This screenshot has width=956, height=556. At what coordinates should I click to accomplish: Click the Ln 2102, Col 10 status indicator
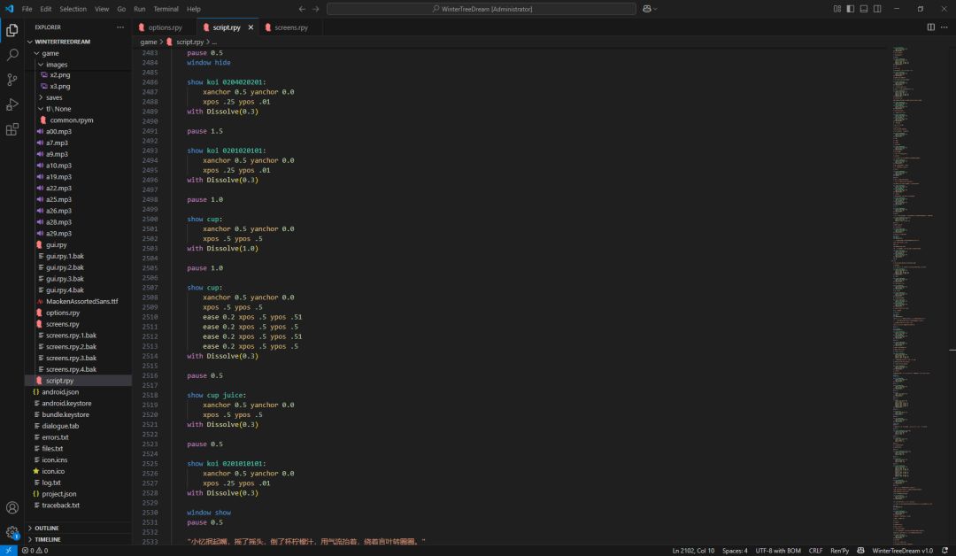(x=693, y=551)
